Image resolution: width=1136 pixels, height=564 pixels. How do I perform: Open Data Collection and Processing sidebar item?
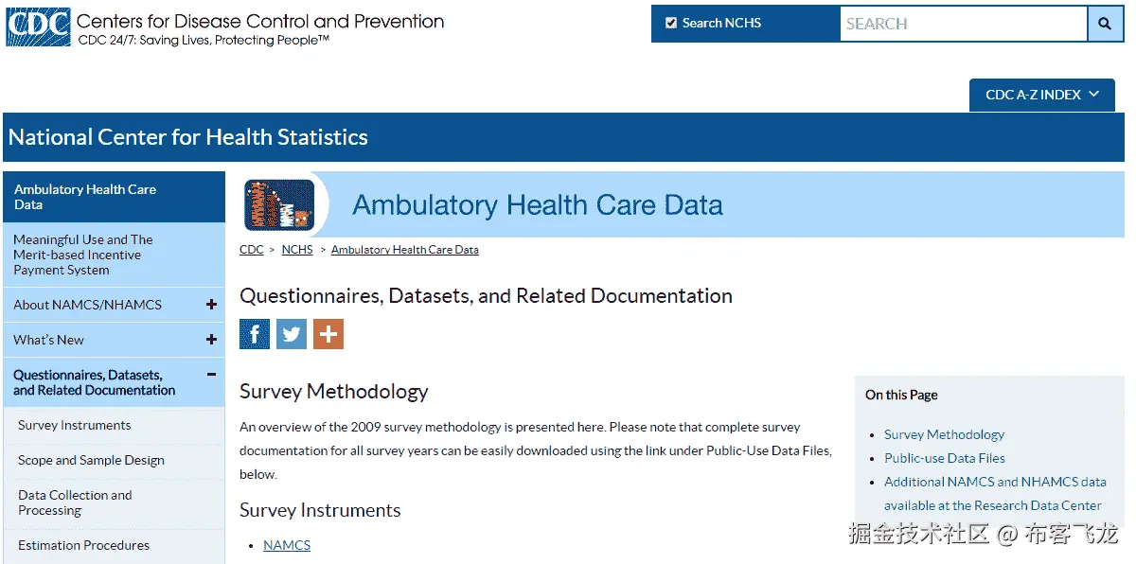pos(75,502)
